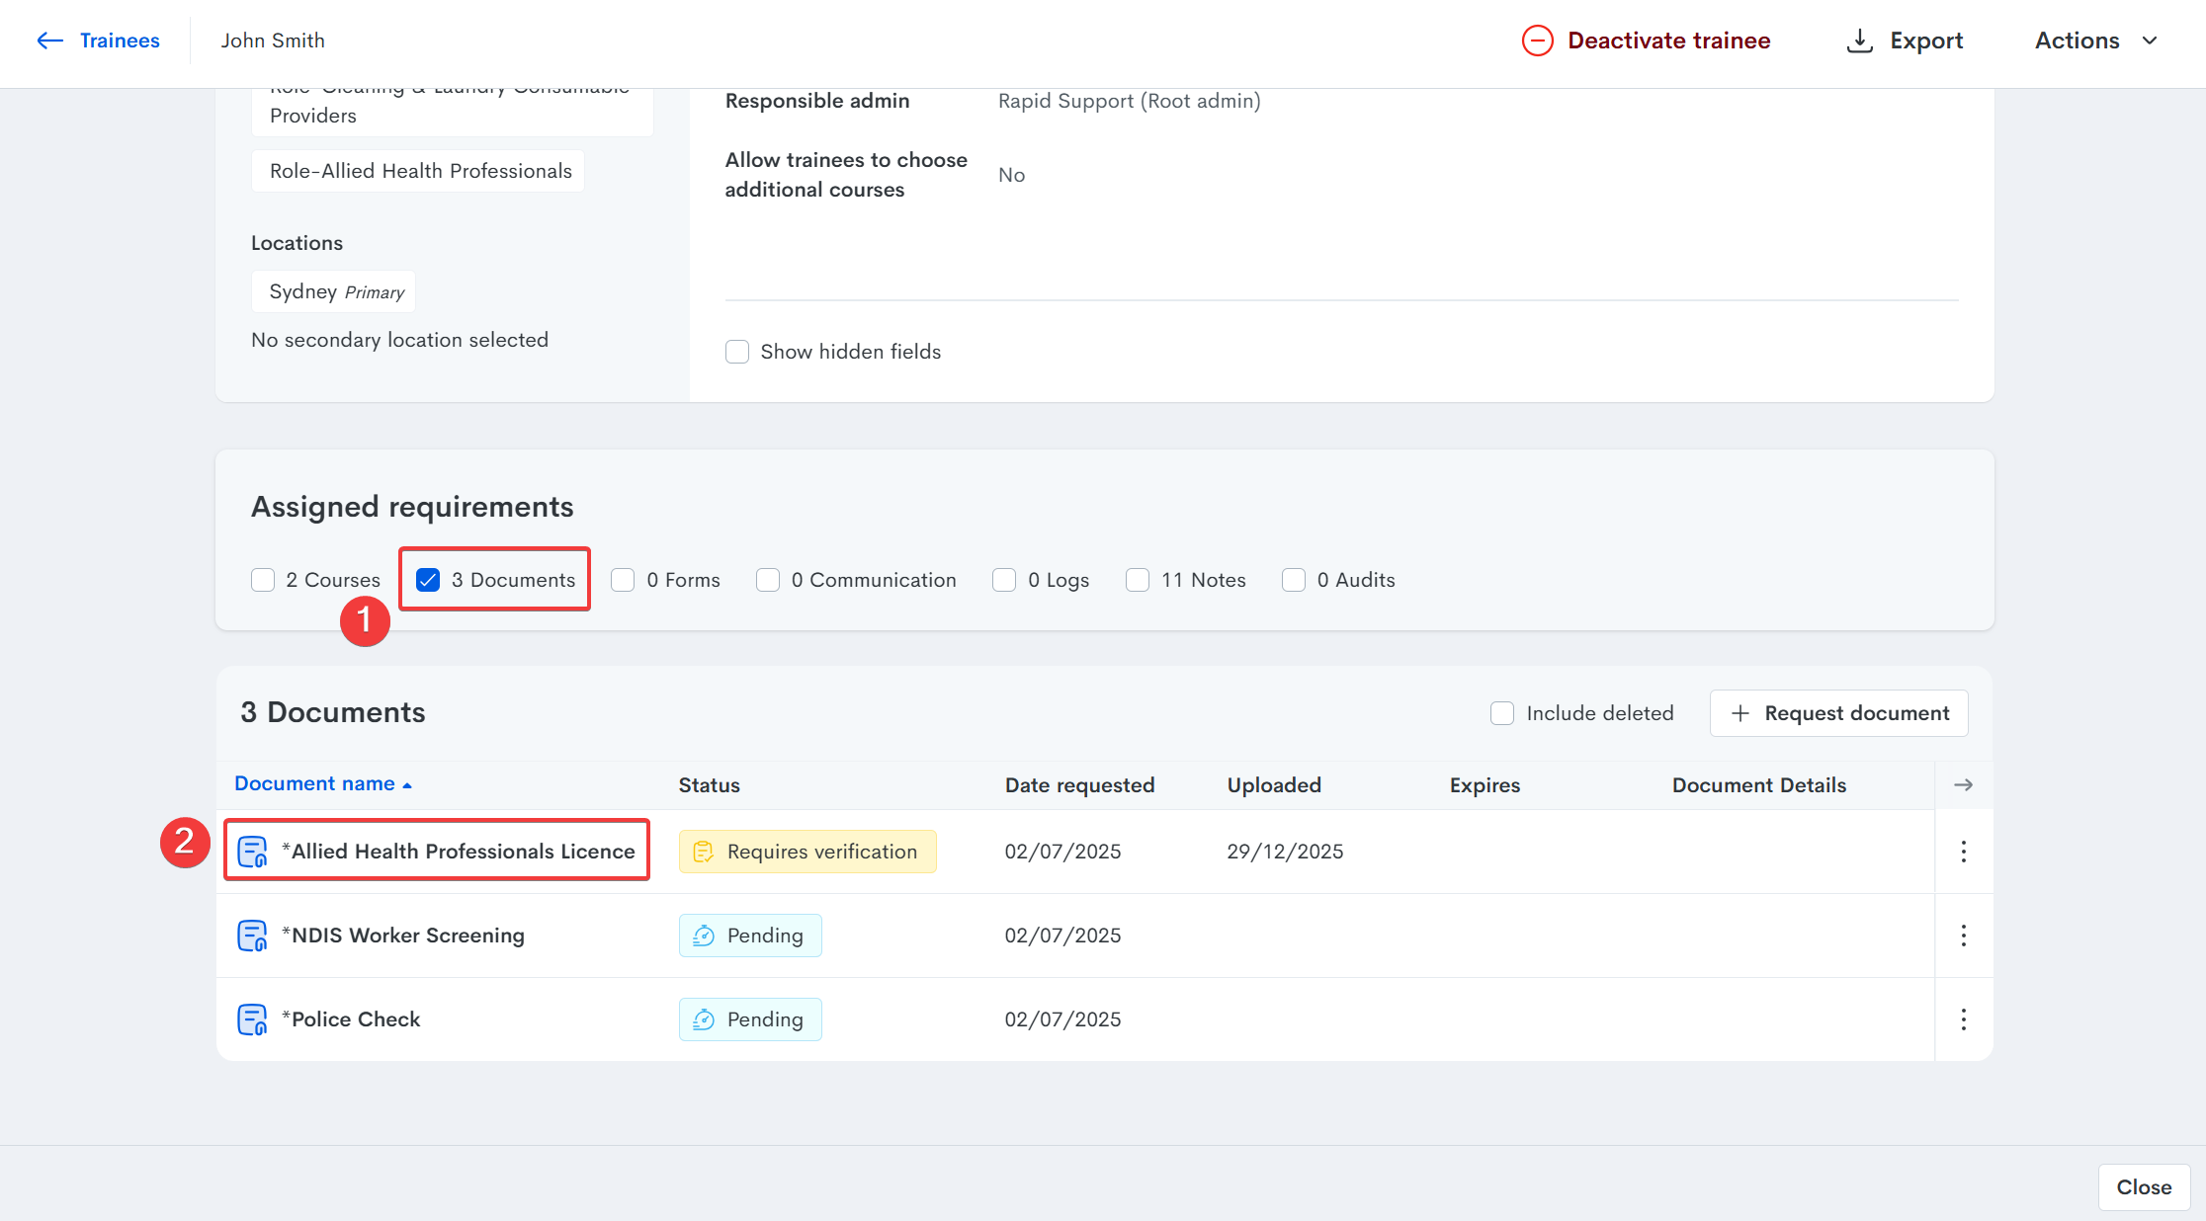Expand the Actions dropdown

coord(2095,41)
